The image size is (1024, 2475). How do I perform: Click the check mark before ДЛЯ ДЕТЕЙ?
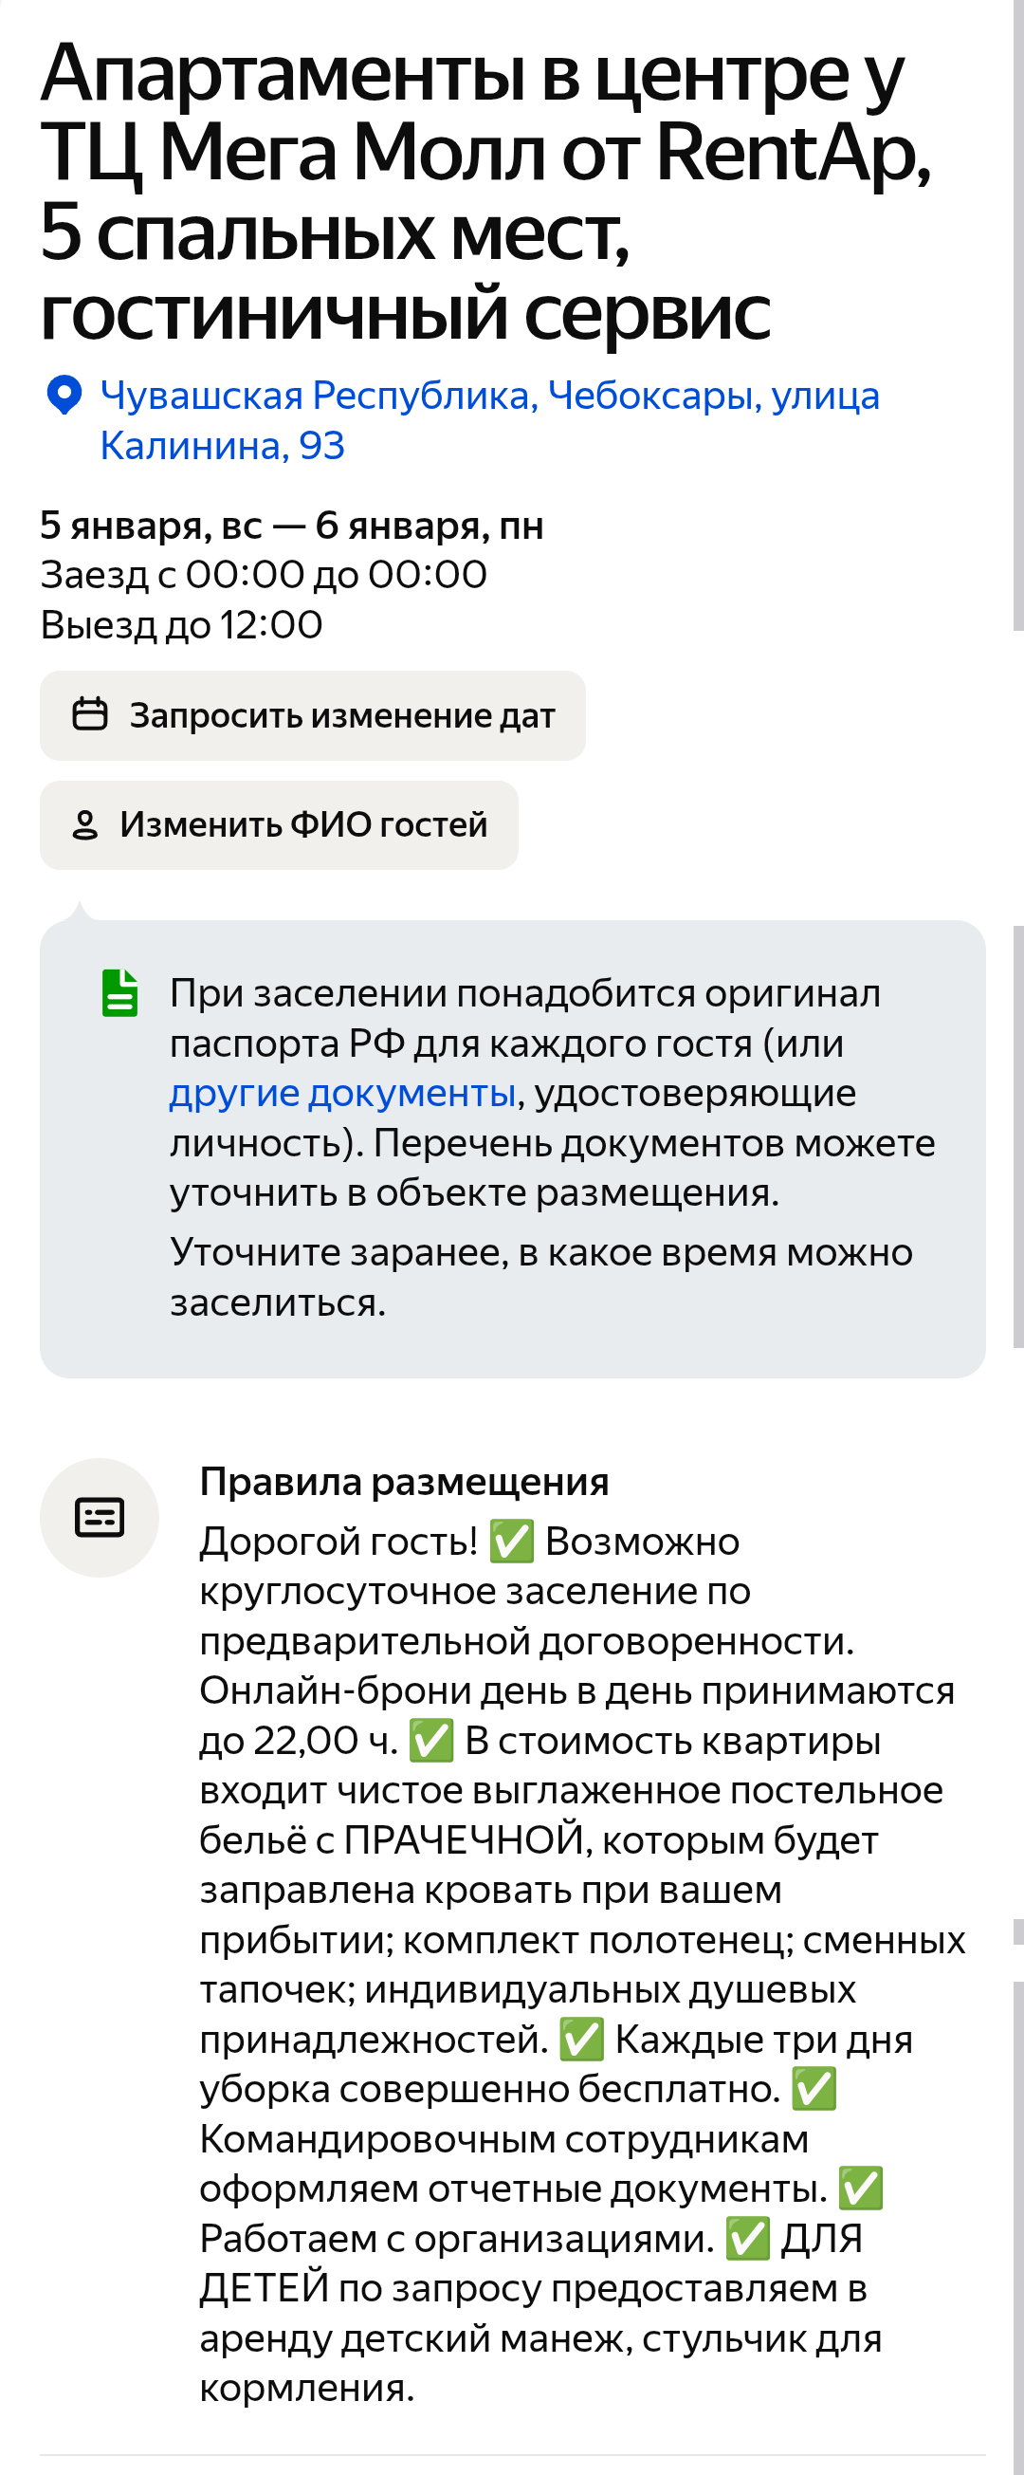click(x=747, y=2239)
